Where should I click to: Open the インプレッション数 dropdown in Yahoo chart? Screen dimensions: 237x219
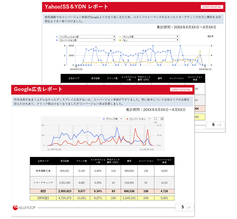(x=87, y=37)
